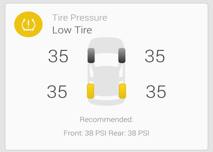Click the front left gray tire
This screenshot has height=152, width=213.
(91, 56)
